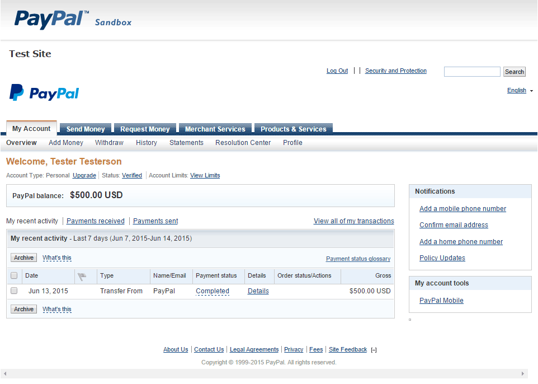Screen dimensions: 538x384
Task: Open Details for the Jun 13 transaction
Action: pos(258,291)
